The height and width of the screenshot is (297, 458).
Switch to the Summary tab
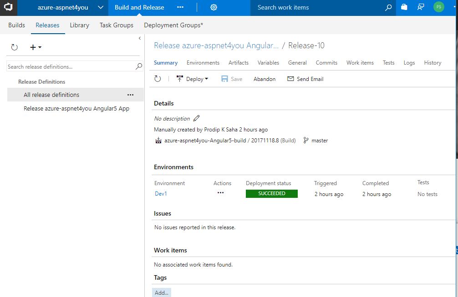166,63
